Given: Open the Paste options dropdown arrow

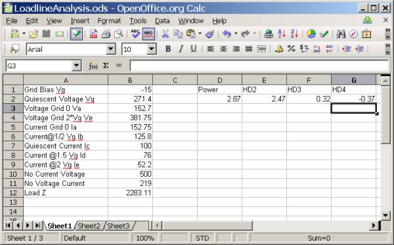Looking at the screenshot, I should tap(200, 33).
